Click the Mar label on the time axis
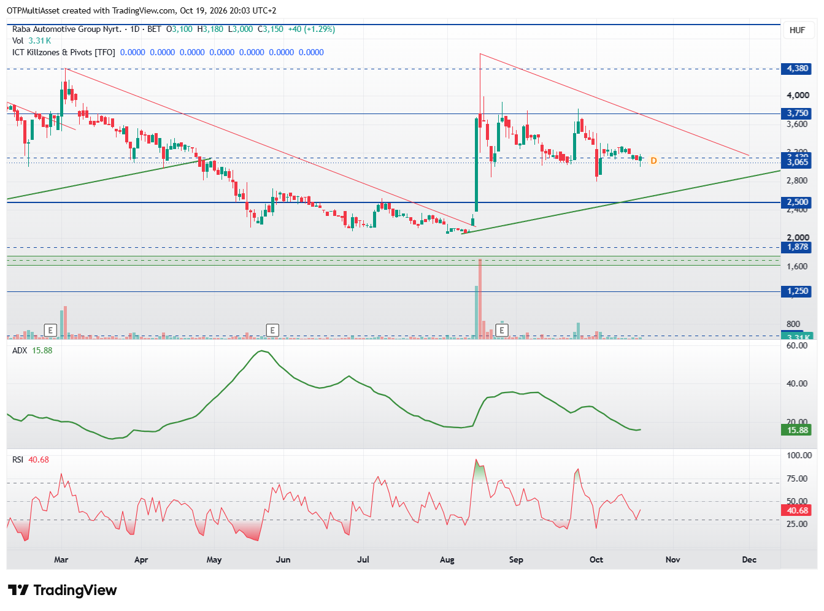This screenshot has height=611, width=824. (61, 559)
